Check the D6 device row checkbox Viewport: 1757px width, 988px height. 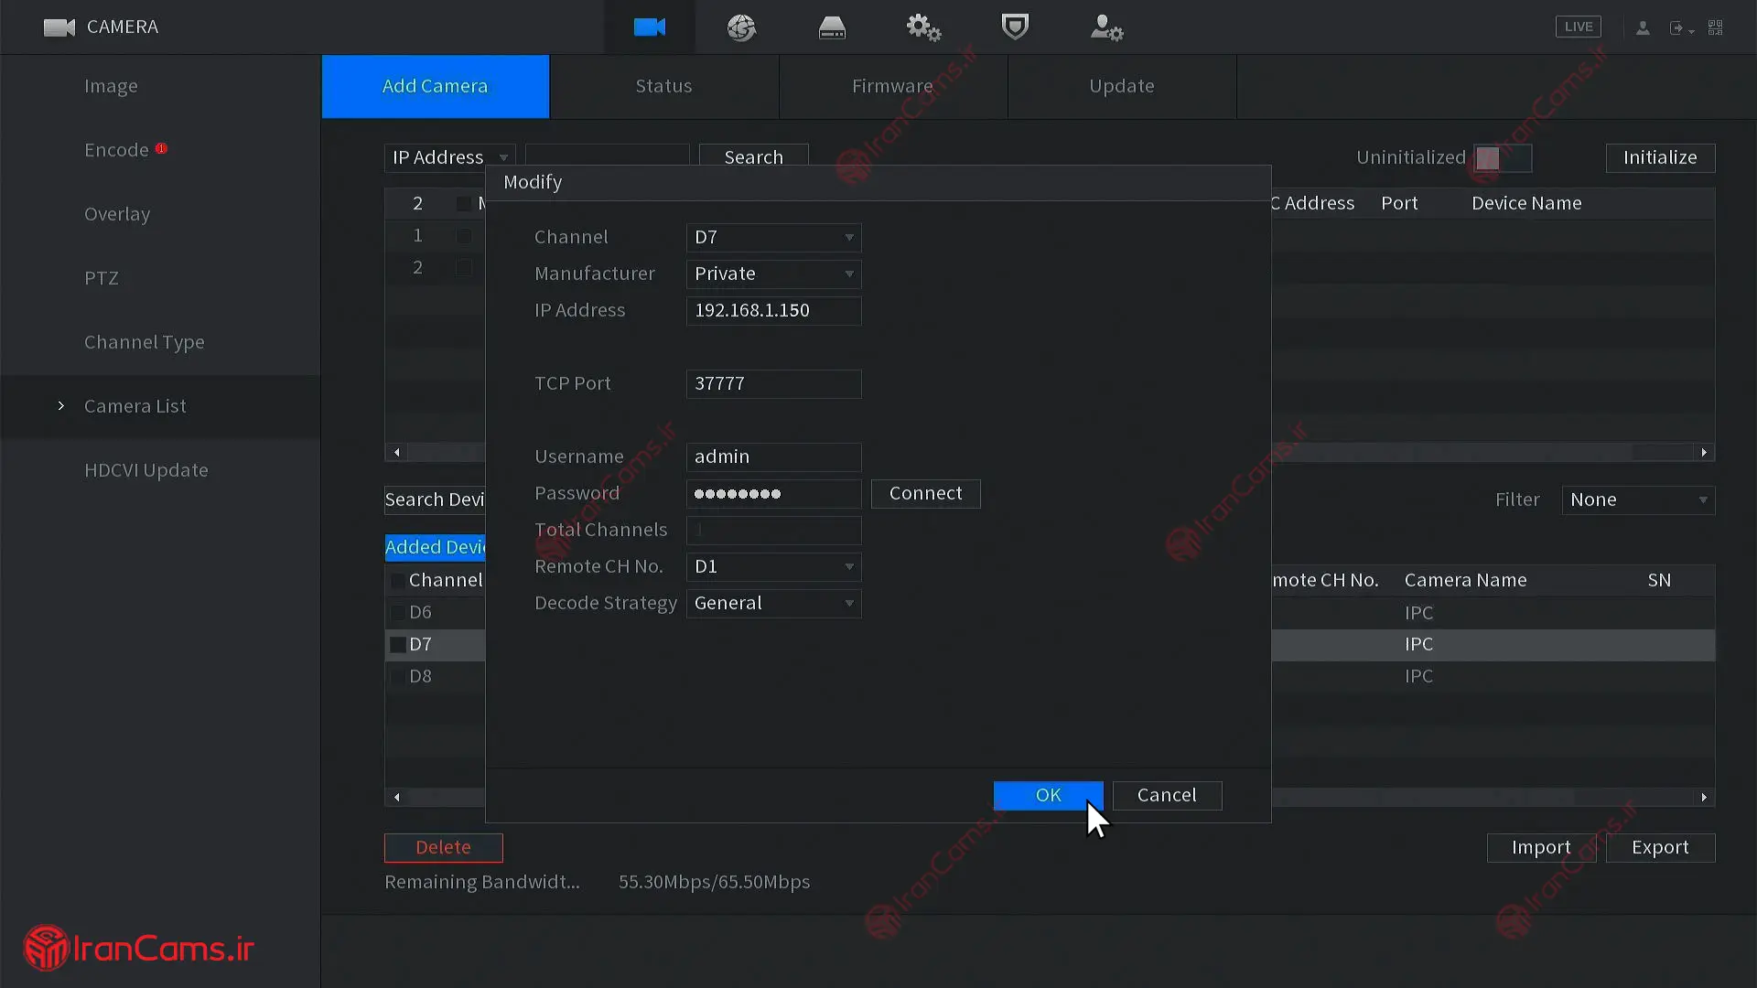tap(397, 613)
